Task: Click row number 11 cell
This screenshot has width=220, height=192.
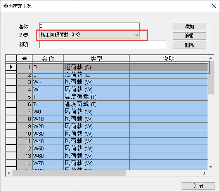Action: pyautogui.click(x=24, y=141)
